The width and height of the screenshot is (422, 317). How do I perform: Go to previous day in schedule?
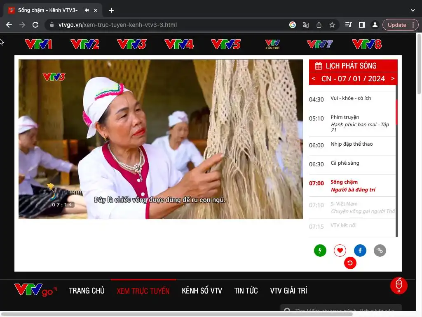tap(313, 78)
